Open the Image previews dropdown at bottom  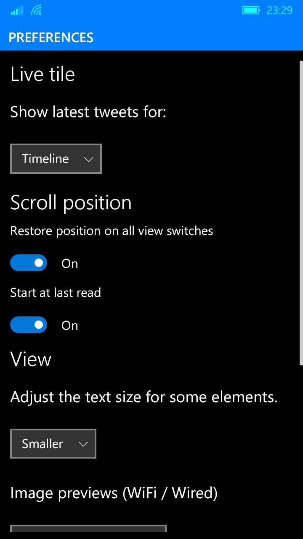[88, 532]
